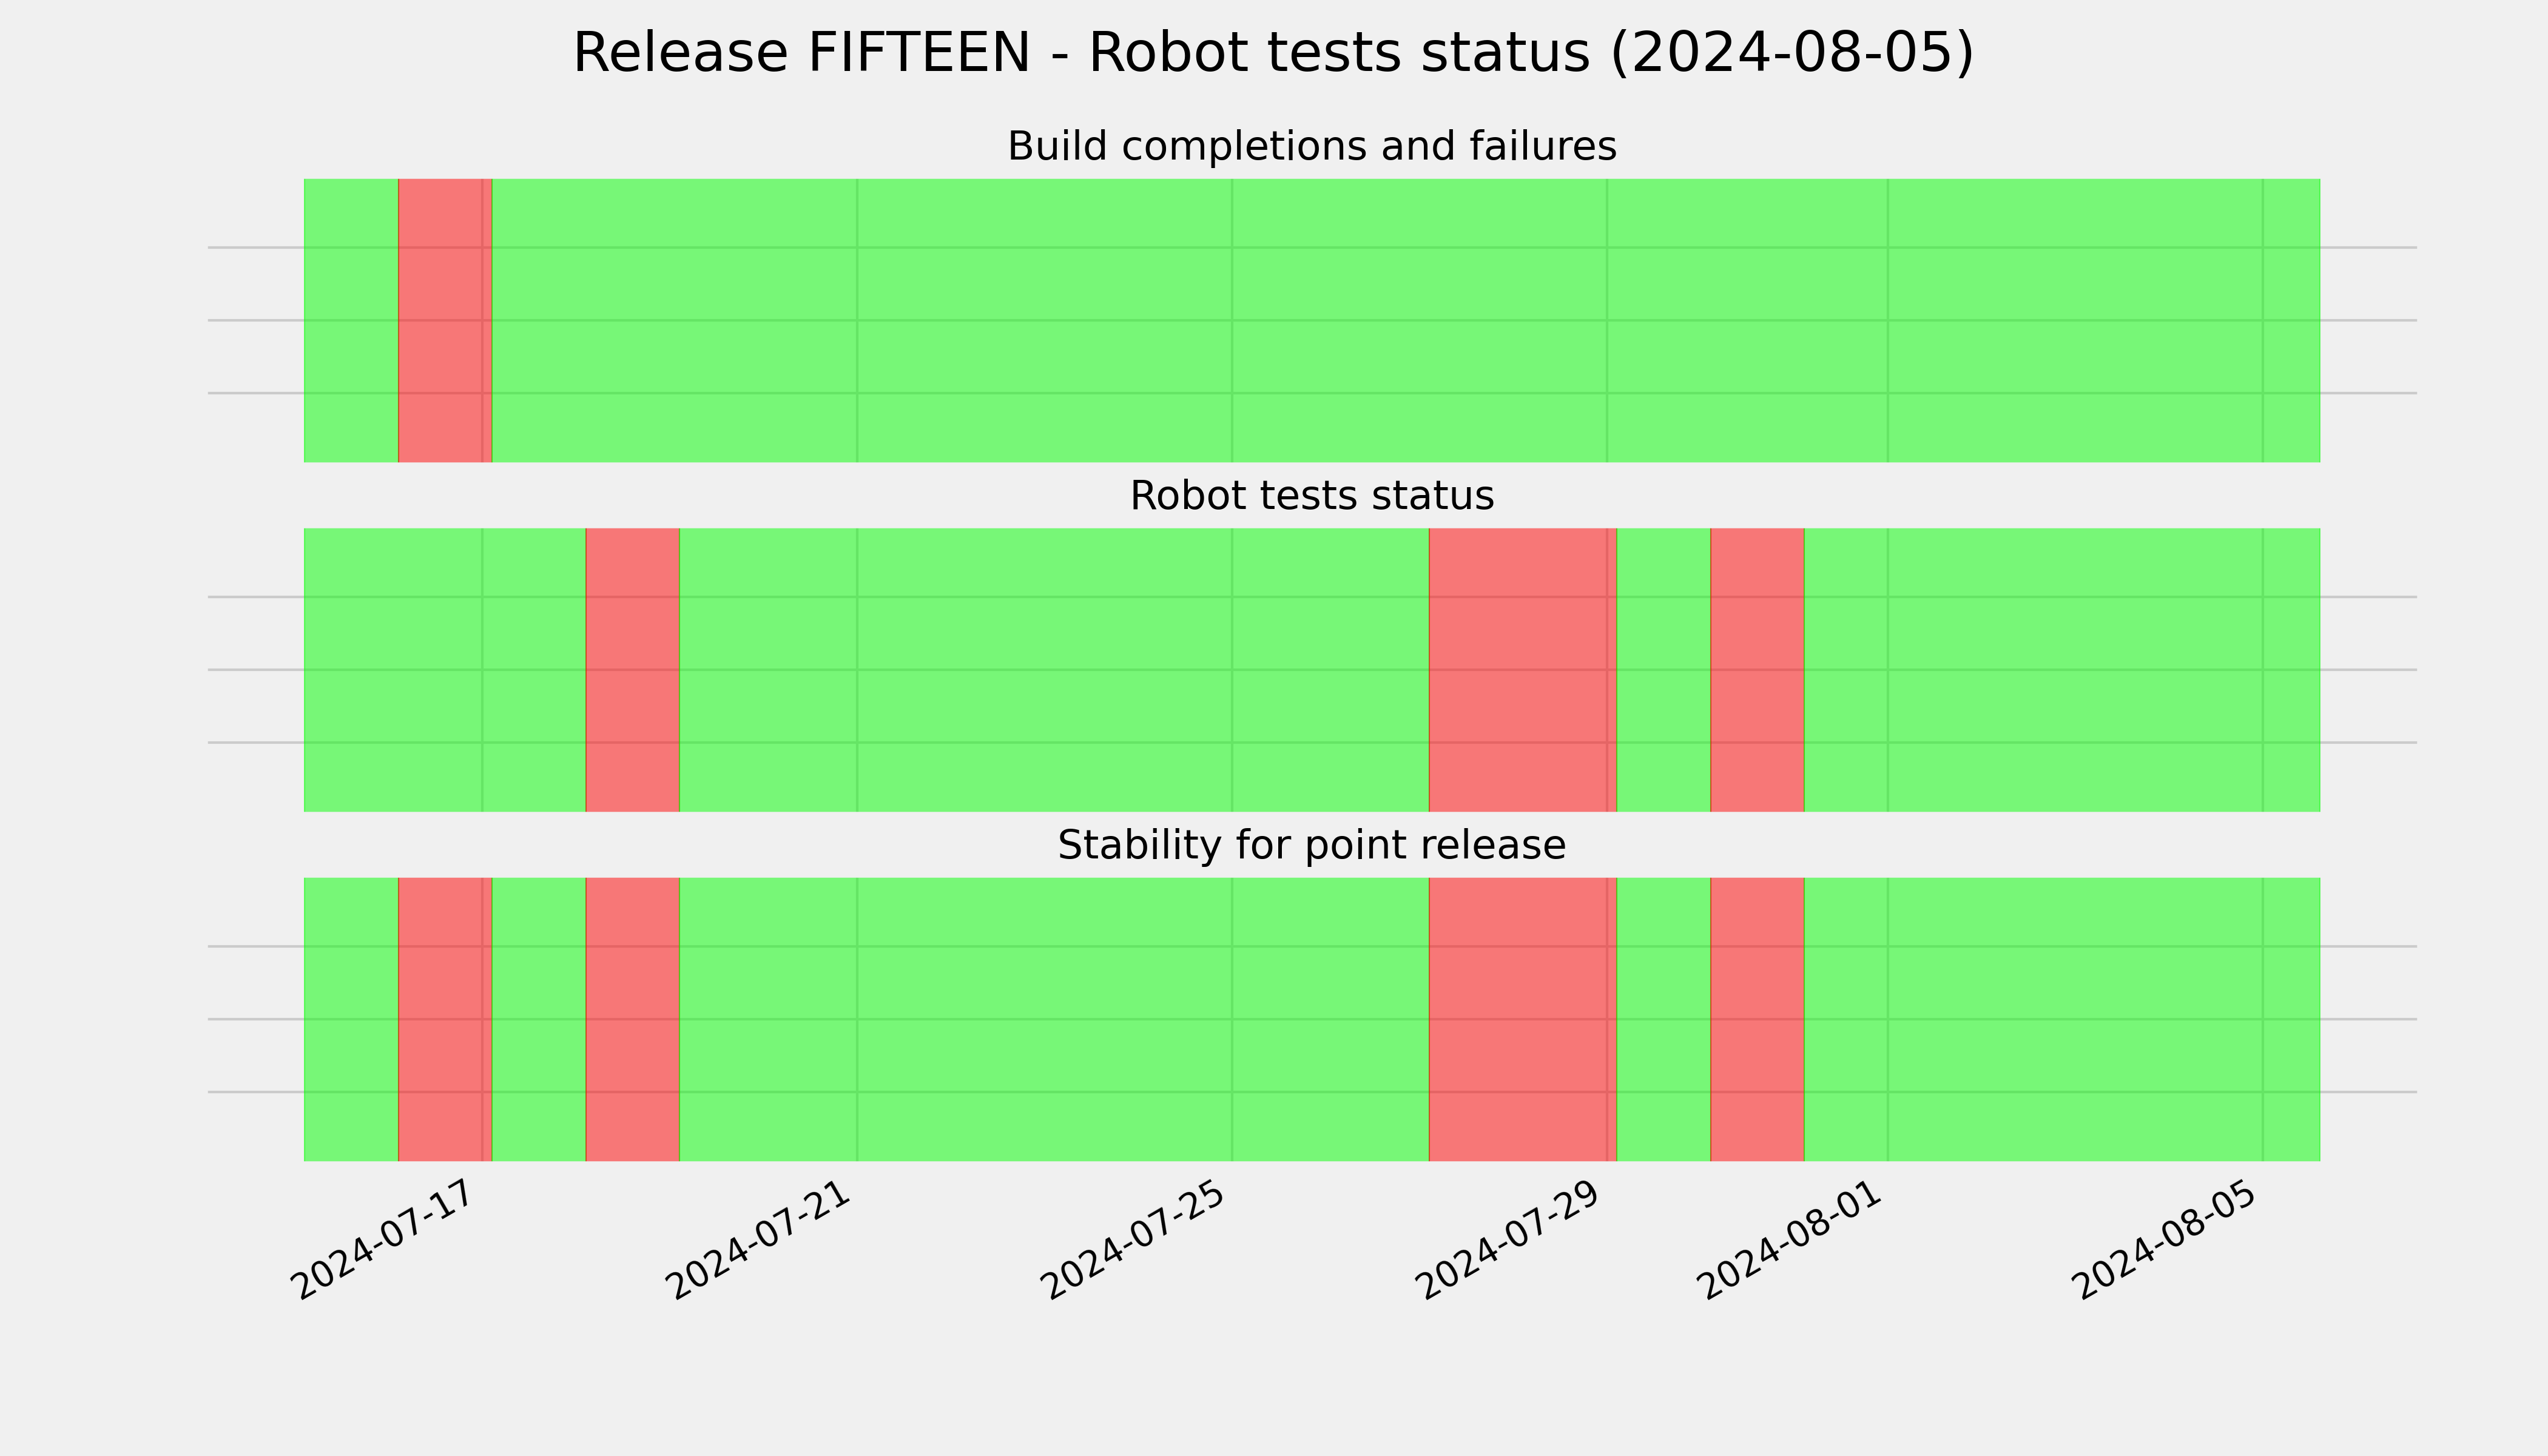
Task: Click the first green segment in Build completions chart
Action: [x=351, y=321]
